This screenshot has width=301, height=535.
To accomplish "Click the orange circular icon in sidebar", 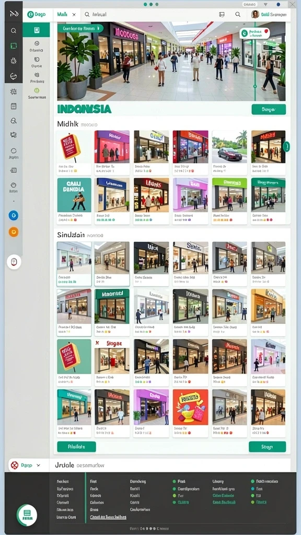I will click(x=14, y=232).
